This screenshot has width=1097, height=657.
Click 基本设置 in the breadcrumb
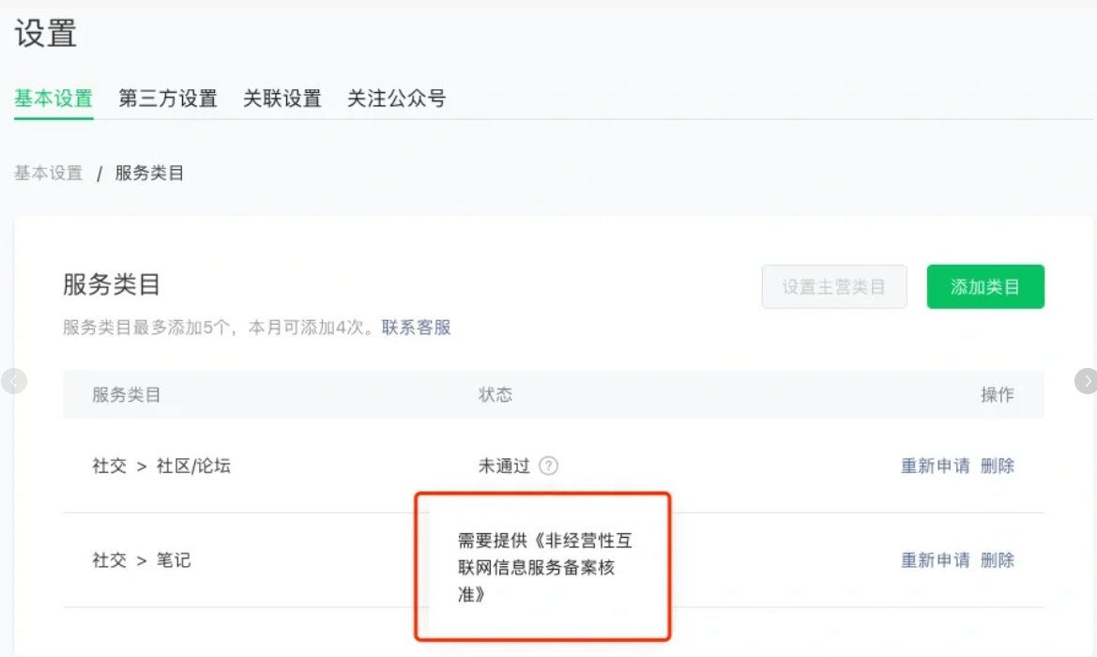[49, 174]
